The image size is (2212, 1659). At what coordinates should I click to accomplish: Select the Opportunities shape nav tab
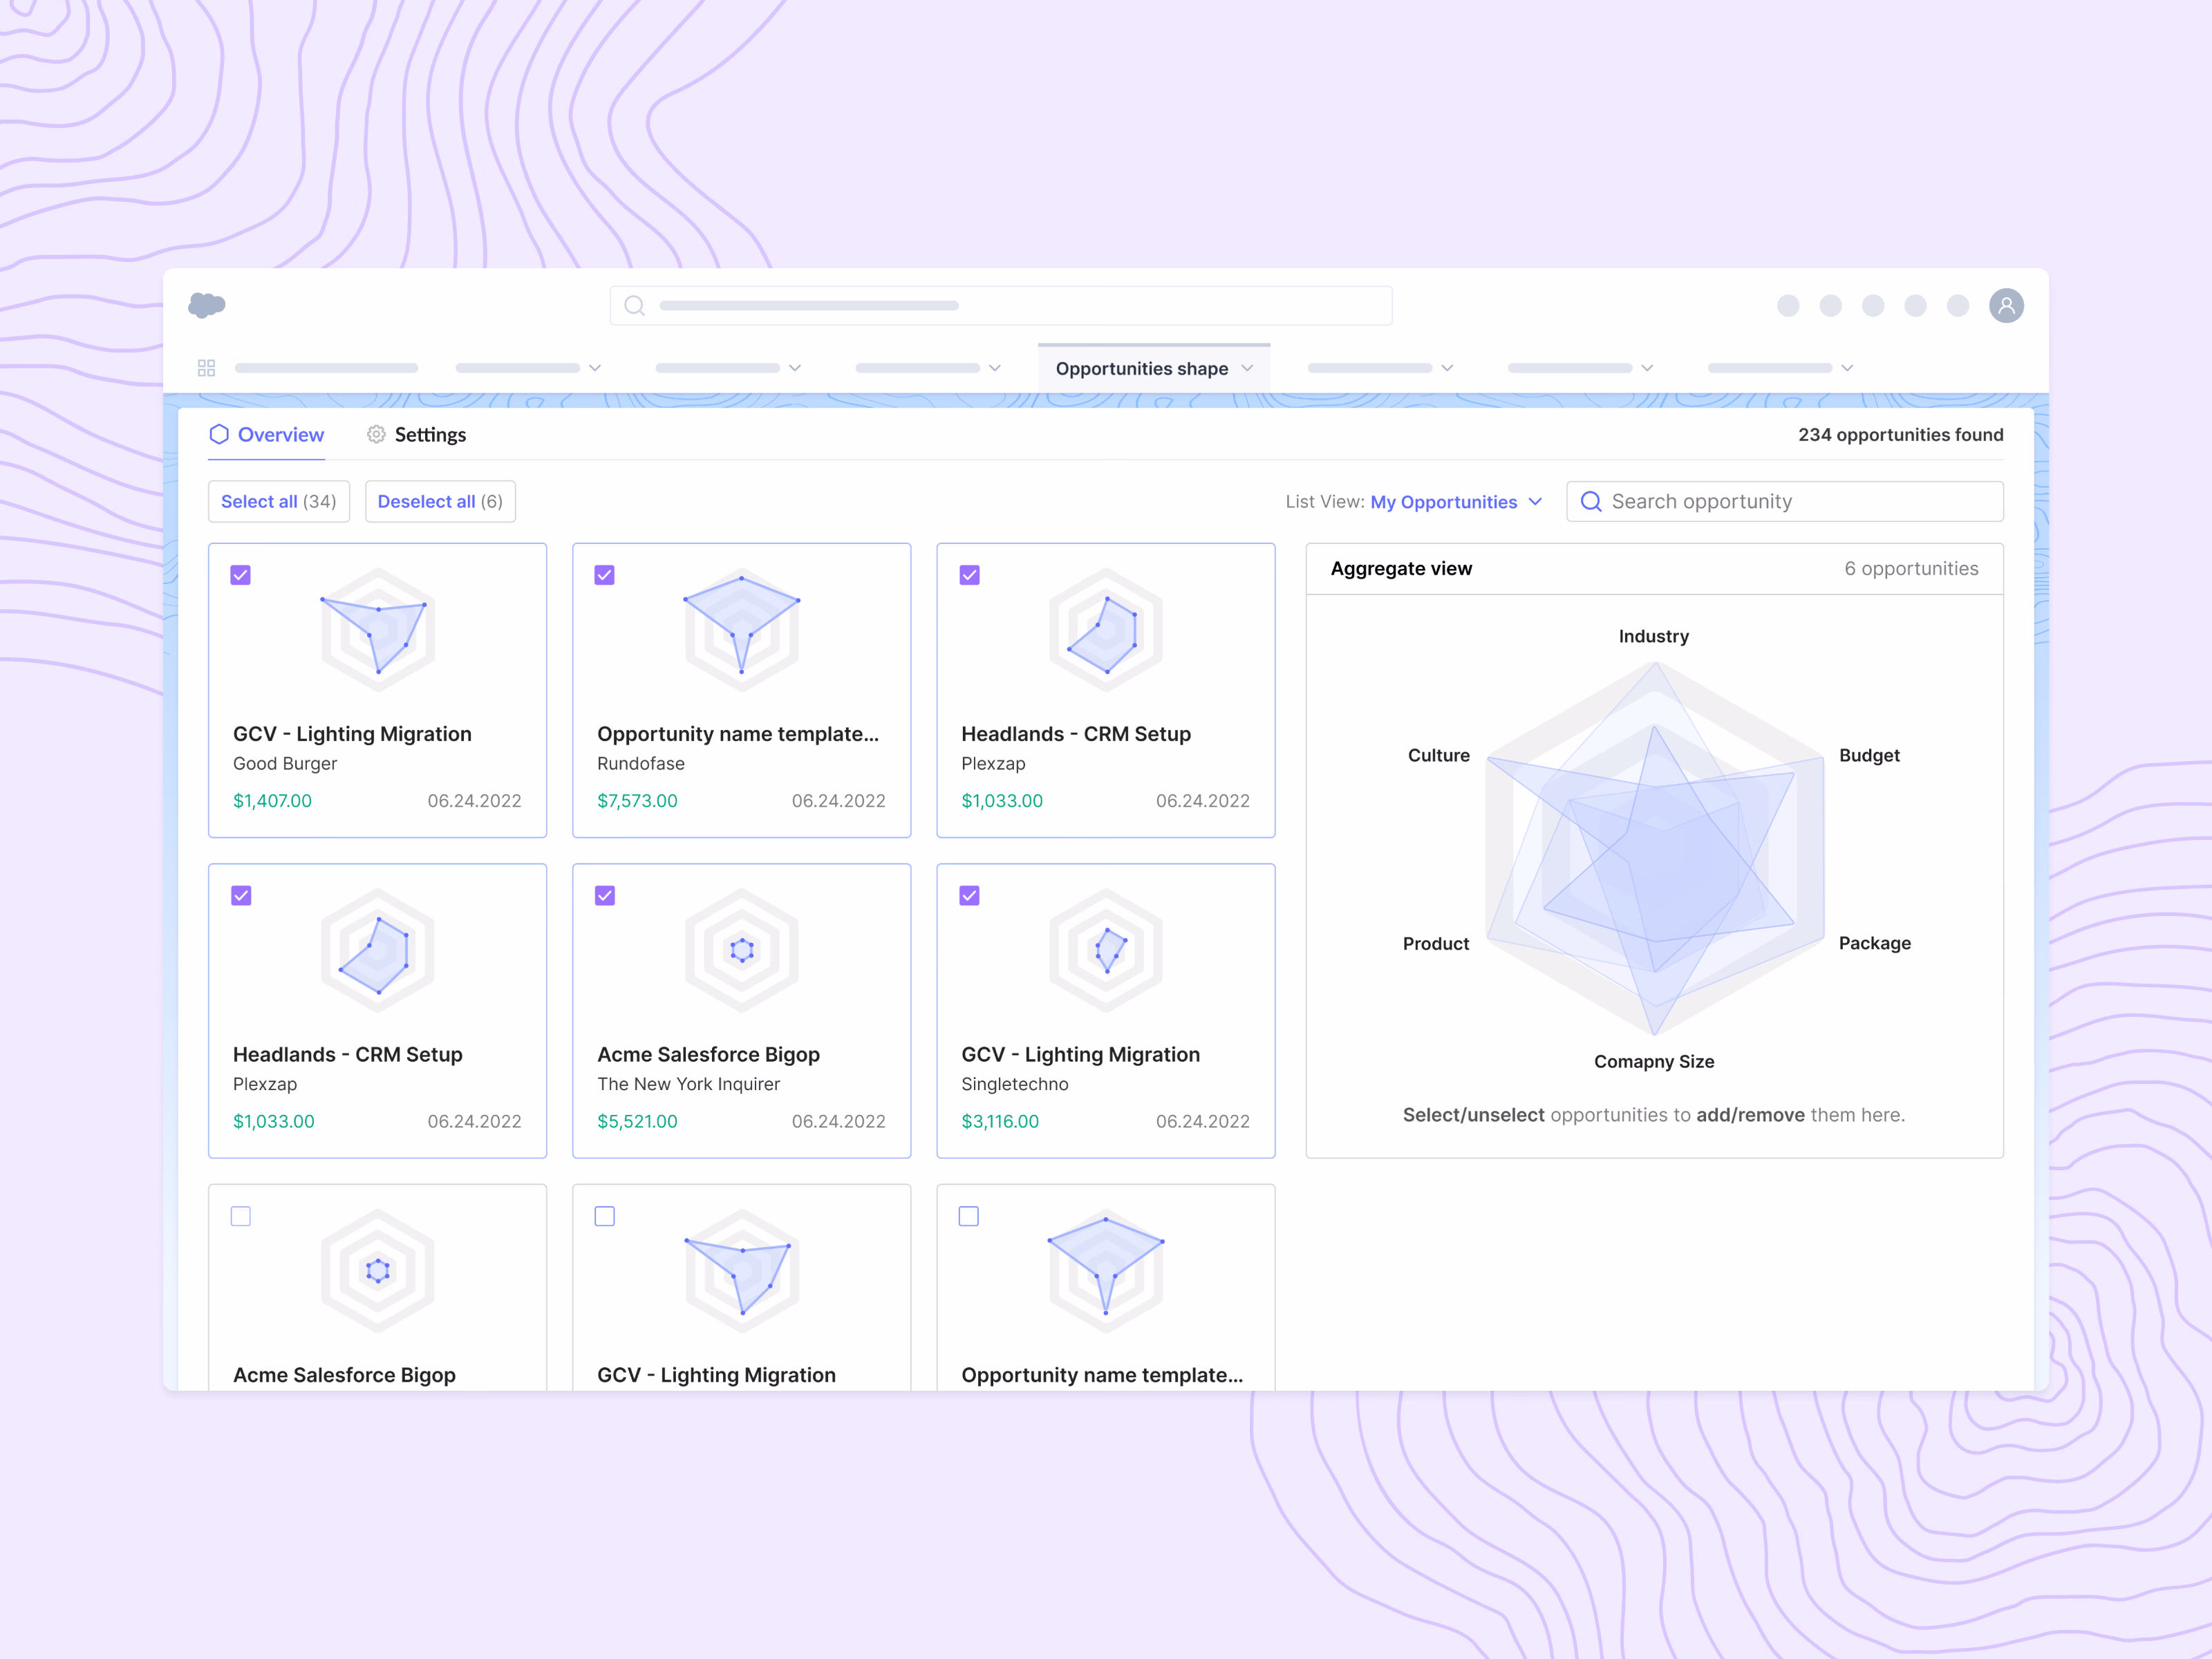(1154, 368)
